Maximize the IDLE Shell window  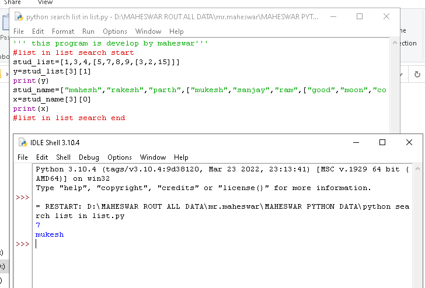click(382, 142)
